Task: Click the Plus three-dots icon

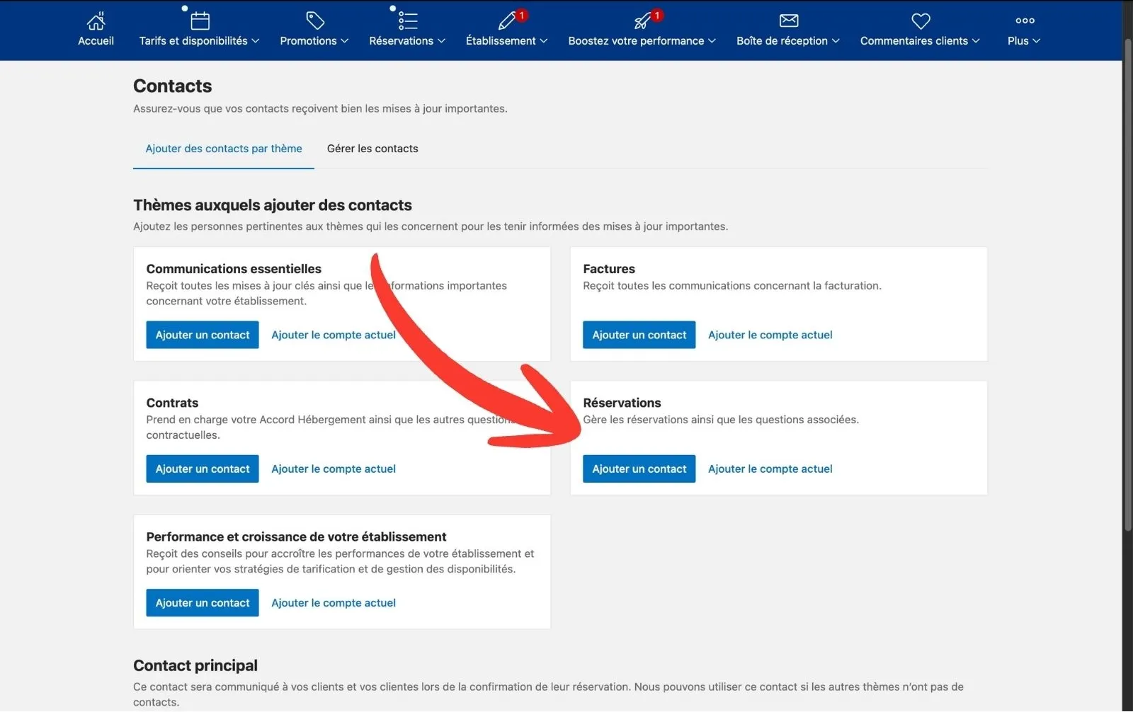Action: (x=1025, y=21)
